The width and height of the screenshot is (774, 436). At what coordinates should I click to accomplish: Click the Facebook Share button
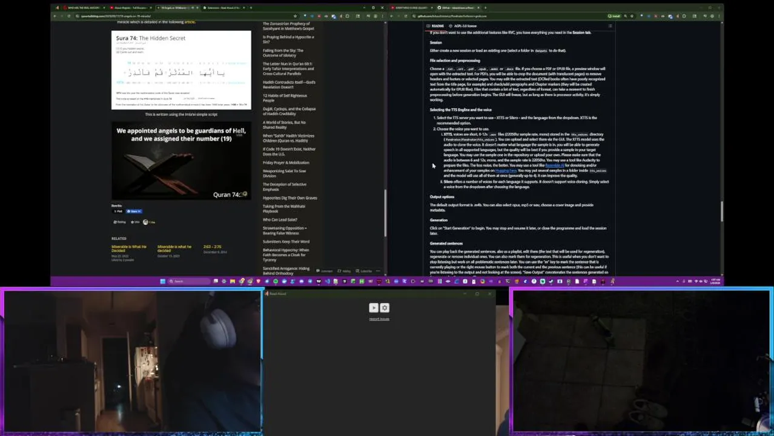point(134,211)
